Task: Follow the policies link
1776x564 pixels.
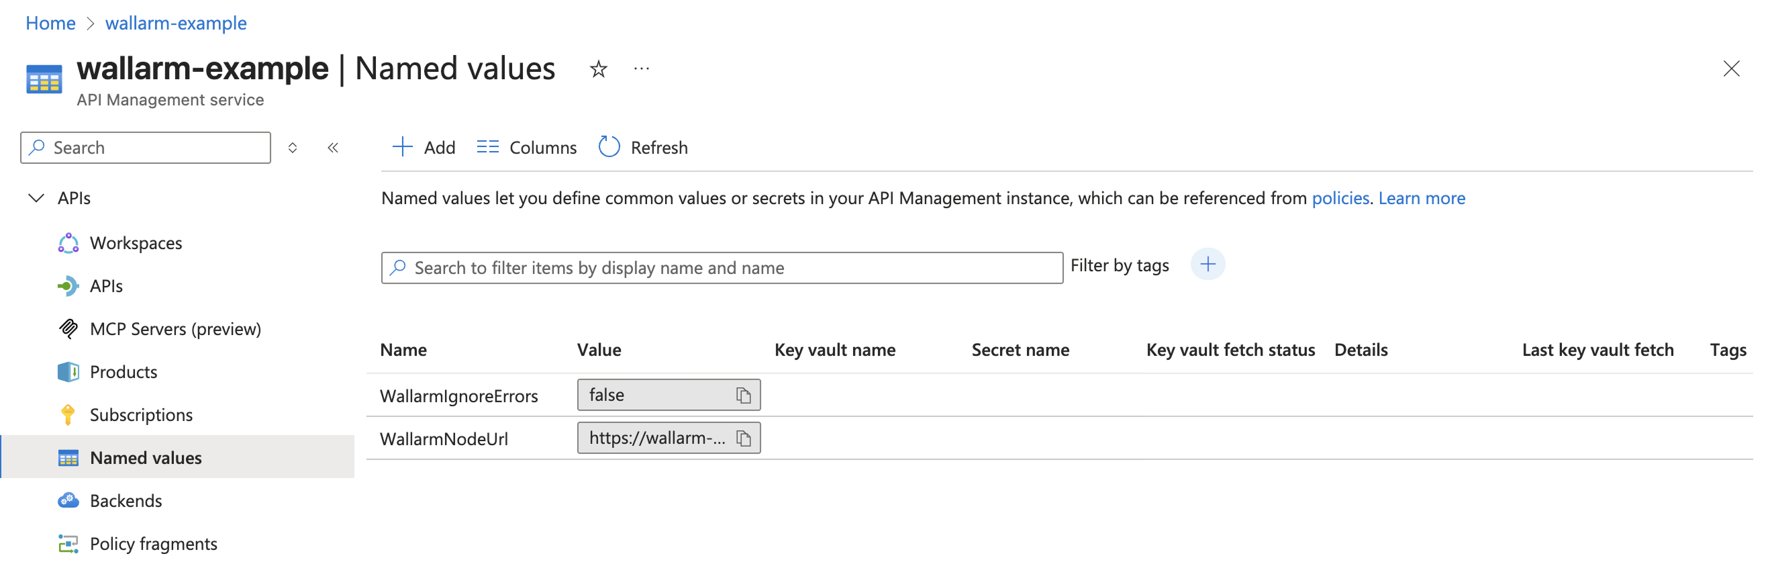Action: (x=1340, y=199)
